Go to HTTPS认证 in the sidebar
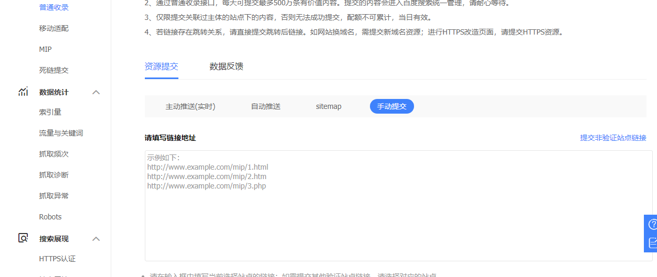Image resolution: width=657 pixels, height=277 pixels. 57,259
